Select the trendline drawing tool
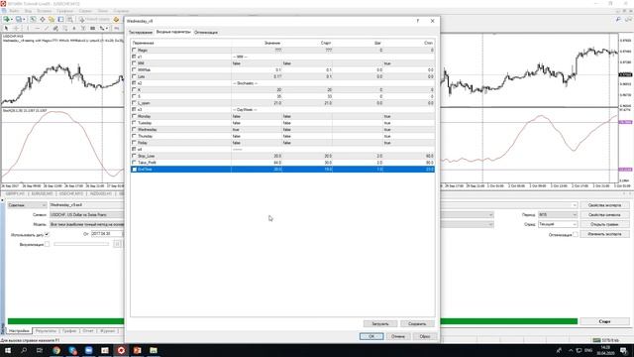Image resolution: width=634 pixels, height=357 pixels. point(47,29)
